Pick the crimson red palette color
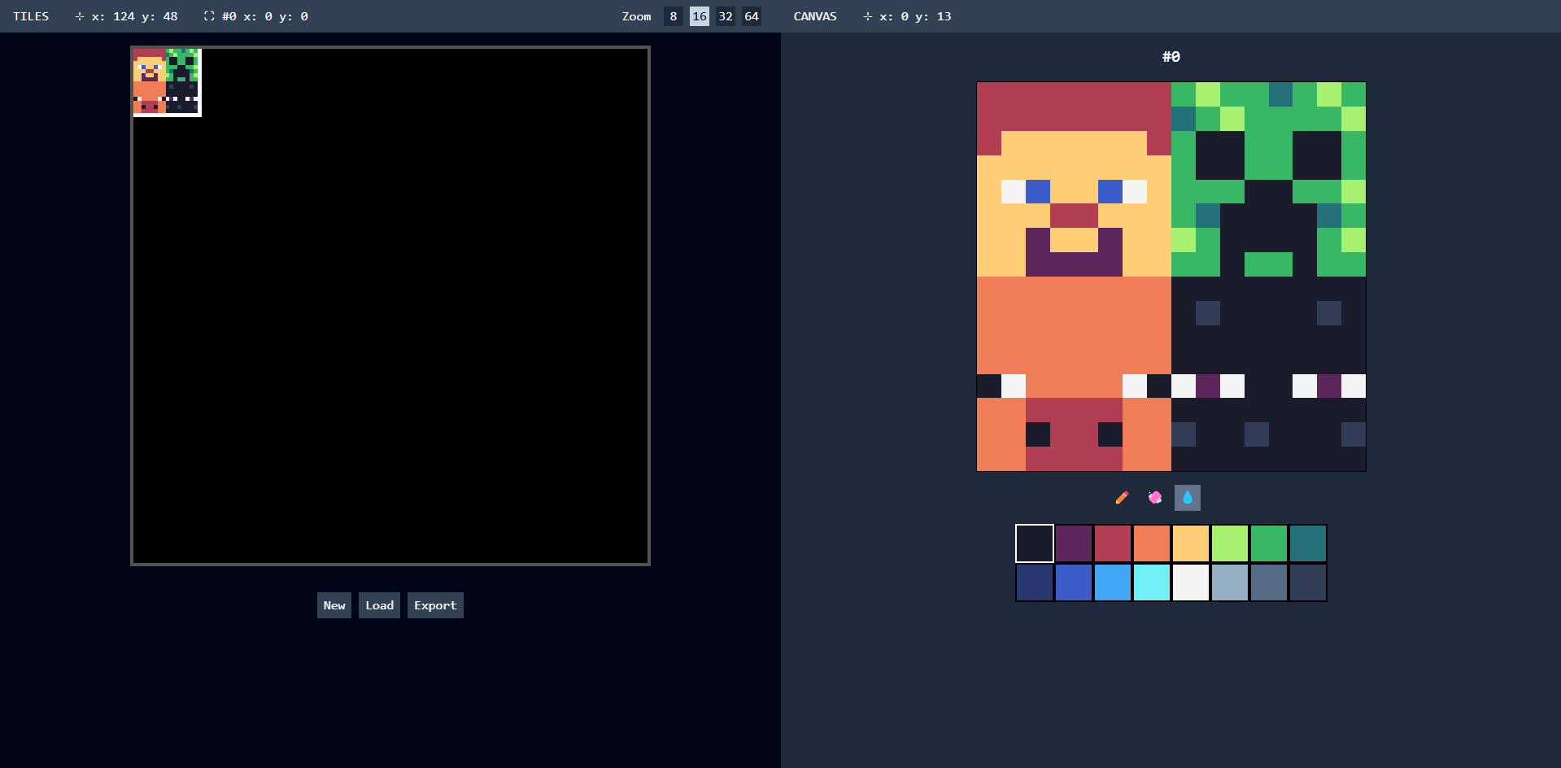The image size is (1561, 768). [1113, 543]
